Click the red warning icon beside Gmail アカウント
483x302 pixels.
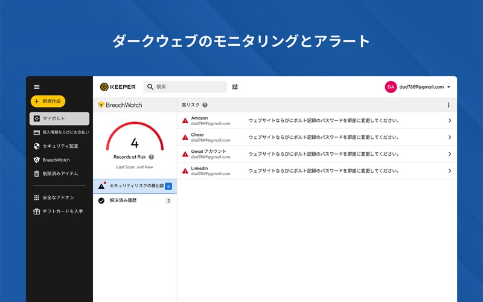pyautogui.click(x=185, y=154)
